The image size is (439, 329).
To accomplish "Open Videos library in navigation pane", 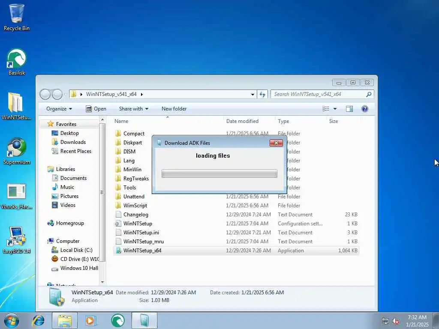I will [x=68, y=205].
